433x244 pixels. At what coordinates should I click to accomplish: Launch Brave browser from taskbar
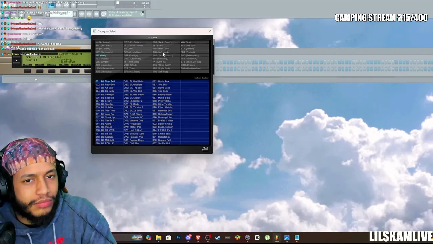pyautogui.click(x=198, y=238)
